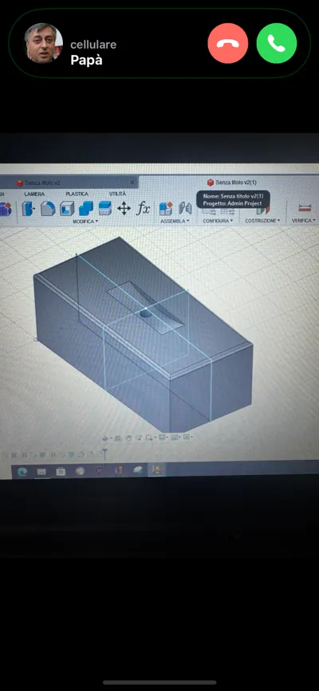The image size is (319, 691).
Task: Select the Zoom Window tool
Action: (139, 438)
